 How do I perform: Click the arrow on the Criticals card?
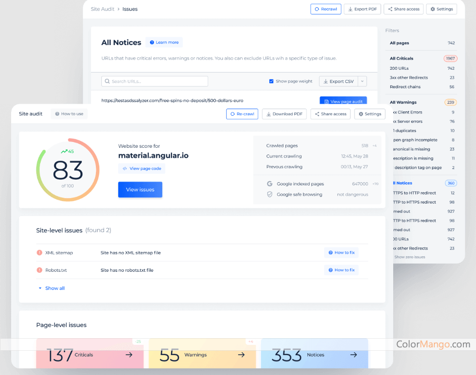pyautogui.click(x=129, y=355)
